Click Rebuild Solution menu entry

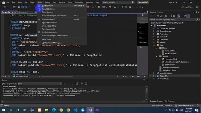(x=62, y=9)
